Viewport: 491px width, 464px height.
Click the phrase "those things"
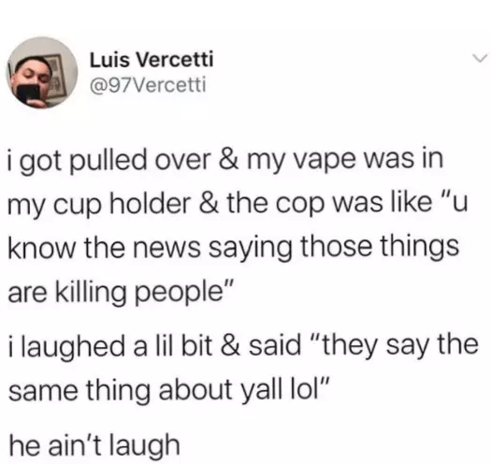(380, 247)
